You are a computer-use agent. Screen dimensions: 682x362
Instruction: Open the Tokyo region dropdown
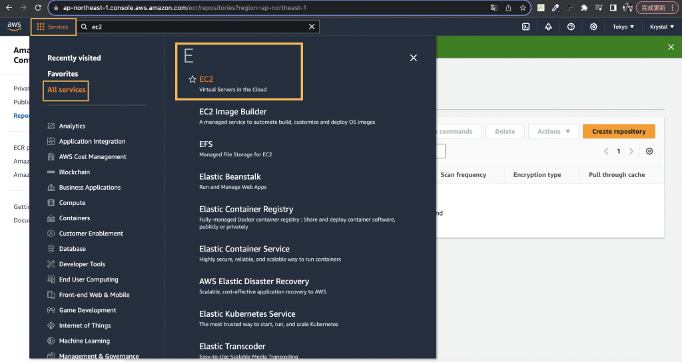623,27
